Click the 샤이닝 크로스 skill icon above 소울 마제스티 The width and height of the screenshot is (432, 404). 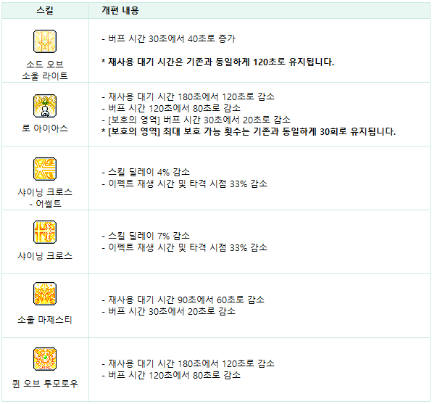(45, 232)
